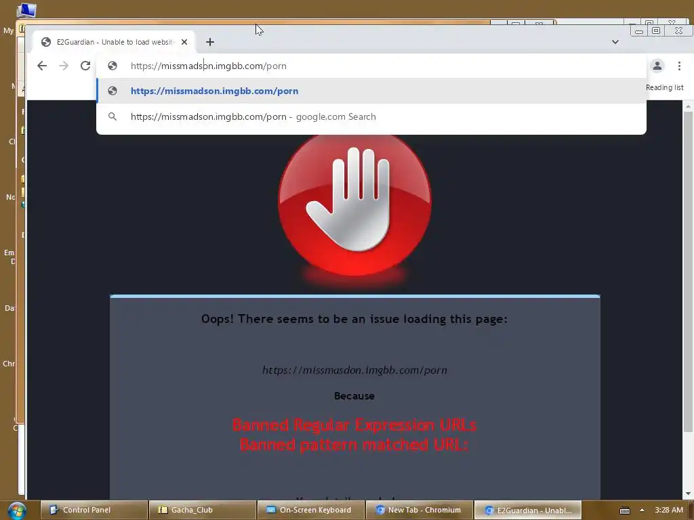Click the scrollbar down arrow

688,494
